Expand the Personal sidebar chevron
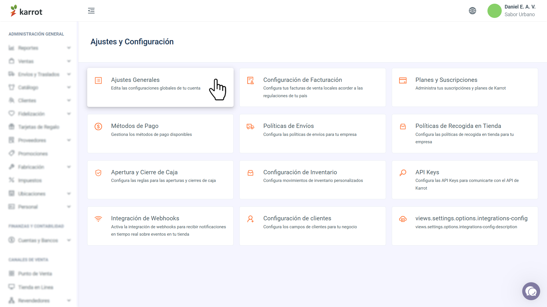The height and width of the screenshot is (307, 547). [69, 207]
